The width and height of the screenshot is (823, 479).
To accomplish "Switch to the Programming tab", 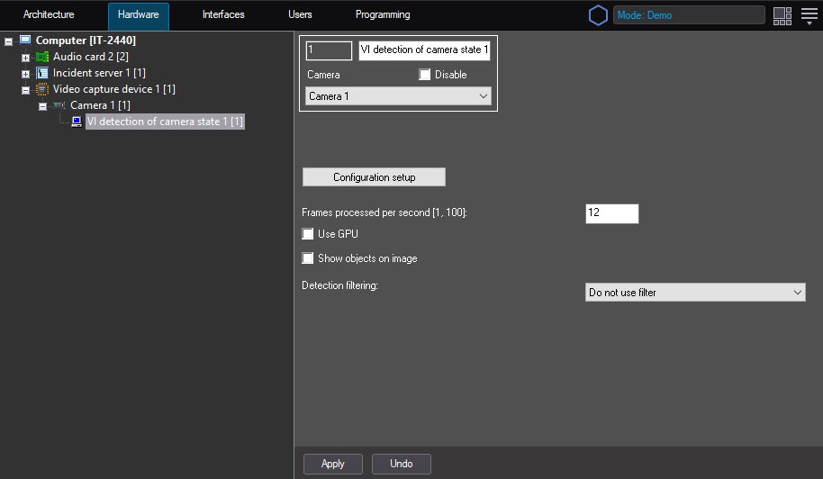I will [x=383, y=15].
